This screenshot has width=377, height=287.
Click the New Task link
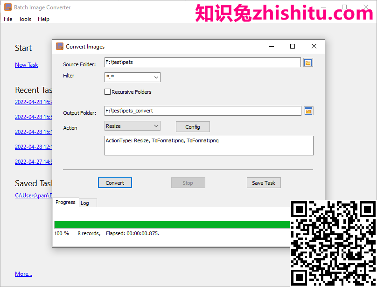coord(27,65)
